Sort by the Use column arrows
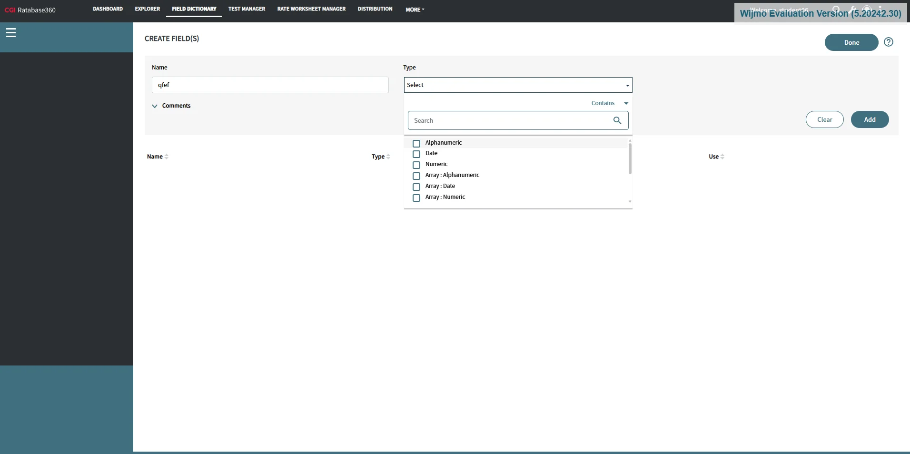The width and height of the screenshot is (910, 454). tap(723, 156)
